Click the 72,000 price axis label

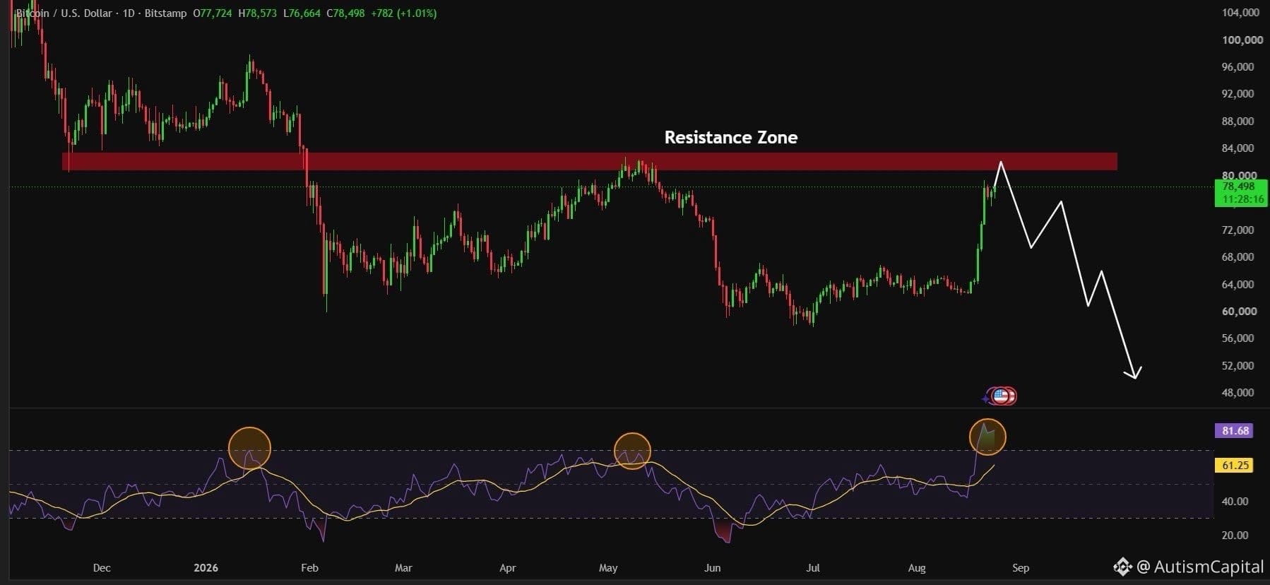pos(1238,230)
